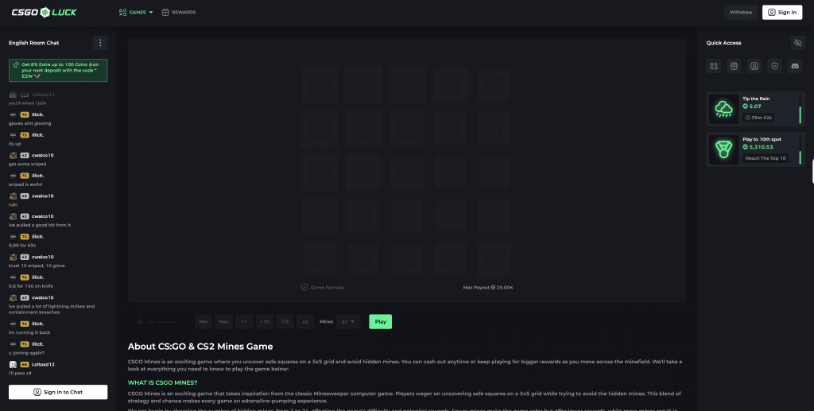
Task: Click the rain cloud icon
Action: [x=723, y=109]
